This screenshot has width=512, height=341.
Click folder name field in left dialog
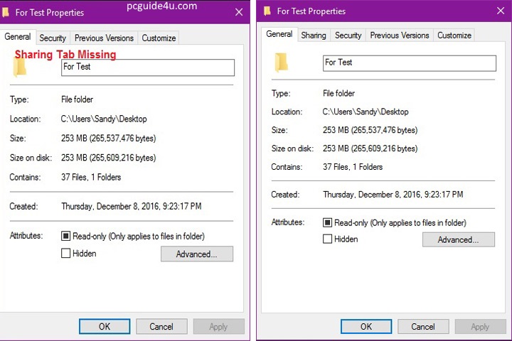coord(147,67)
